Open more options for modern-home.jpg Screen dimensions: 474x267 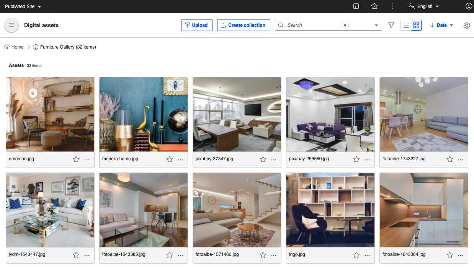click(180, 160)
